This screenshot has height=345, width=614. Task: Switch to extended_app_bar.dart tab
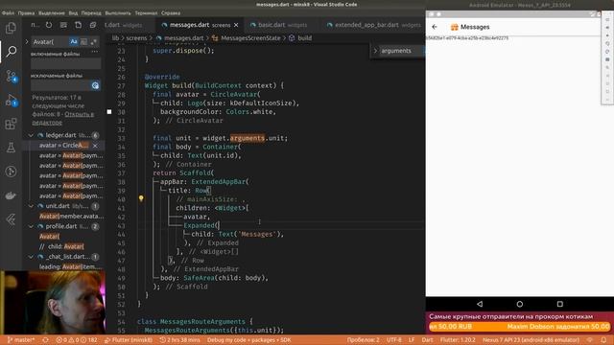373,25
